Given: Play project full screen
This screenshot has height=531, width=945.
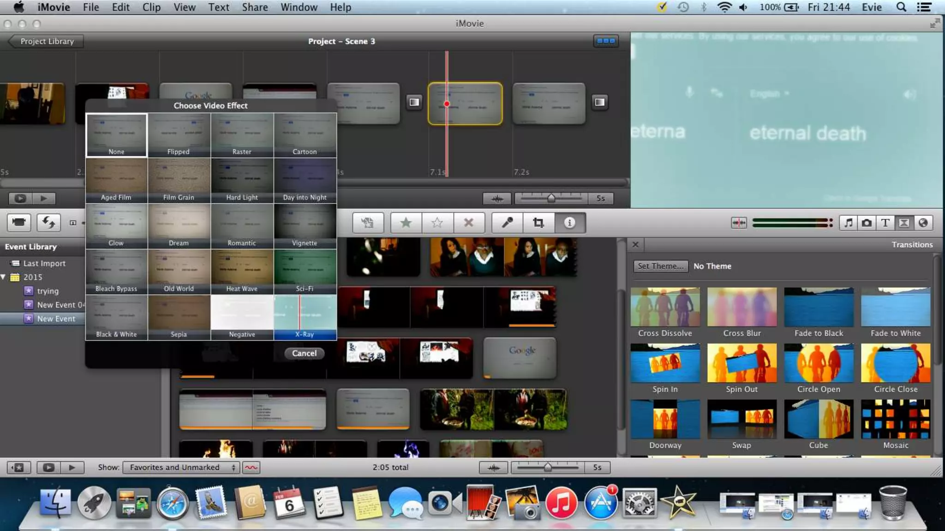Looking at the screenshot, I should coord(20,199).
